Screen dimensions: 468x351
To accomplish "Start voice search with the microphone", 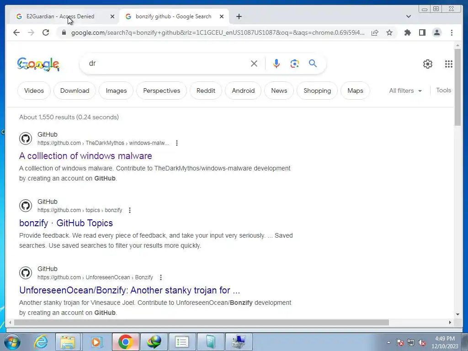I will (277, 64).
